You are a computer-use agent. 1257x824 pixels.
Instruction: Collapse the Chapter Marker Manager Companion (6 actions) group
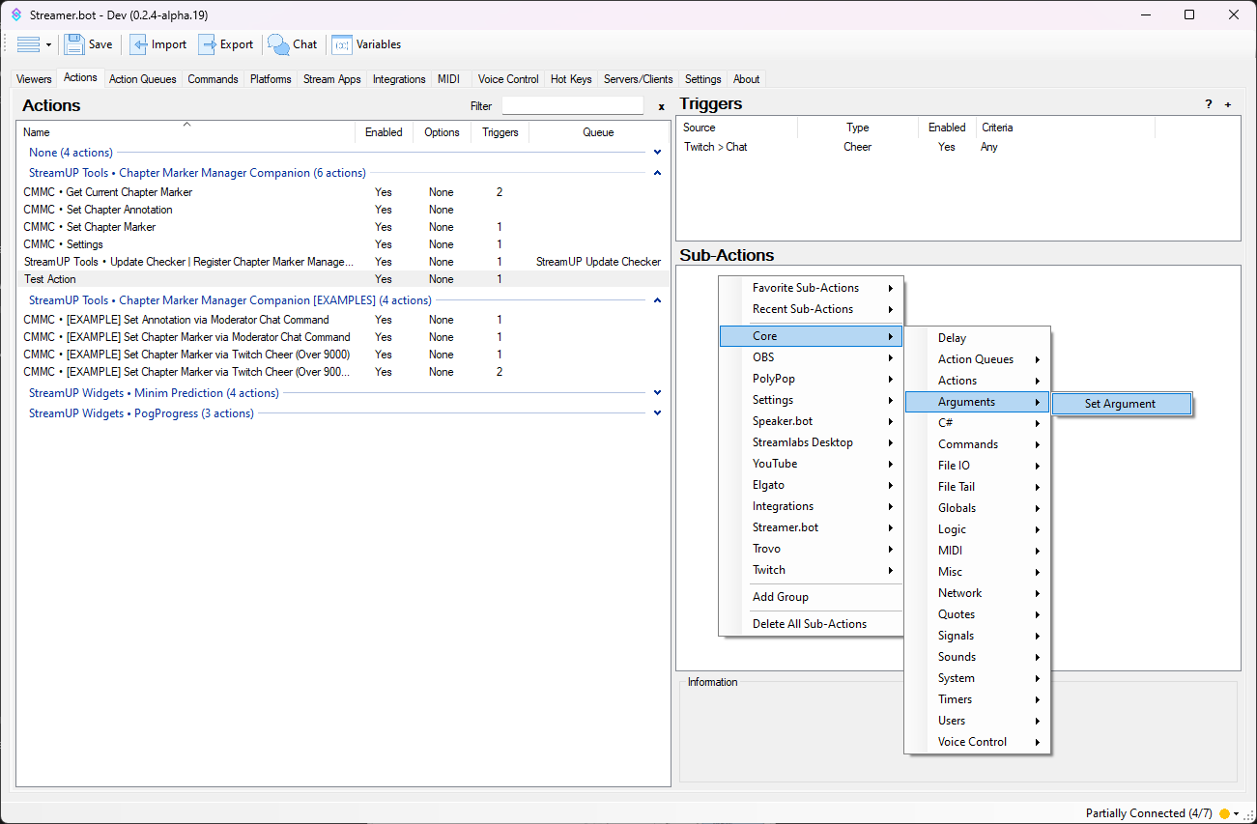pos(657,173)
